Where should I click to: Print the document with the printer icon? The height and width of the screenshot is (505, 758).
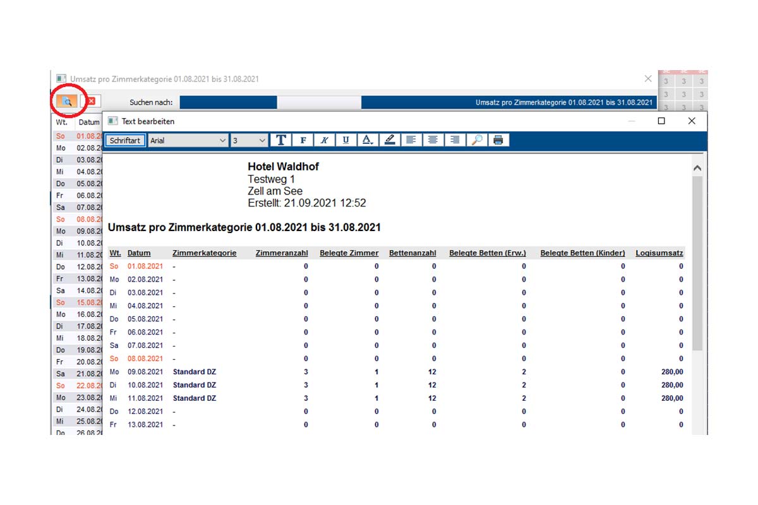point(498,140)
